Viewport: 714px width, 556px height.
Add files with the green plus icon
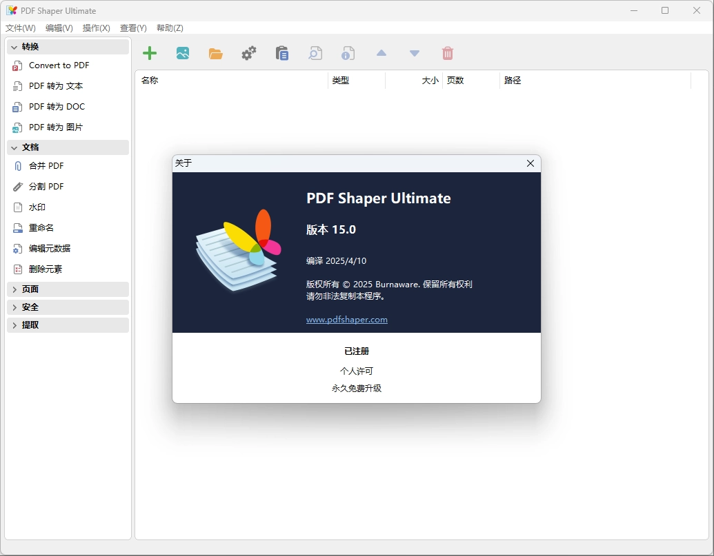pos(150,53)
